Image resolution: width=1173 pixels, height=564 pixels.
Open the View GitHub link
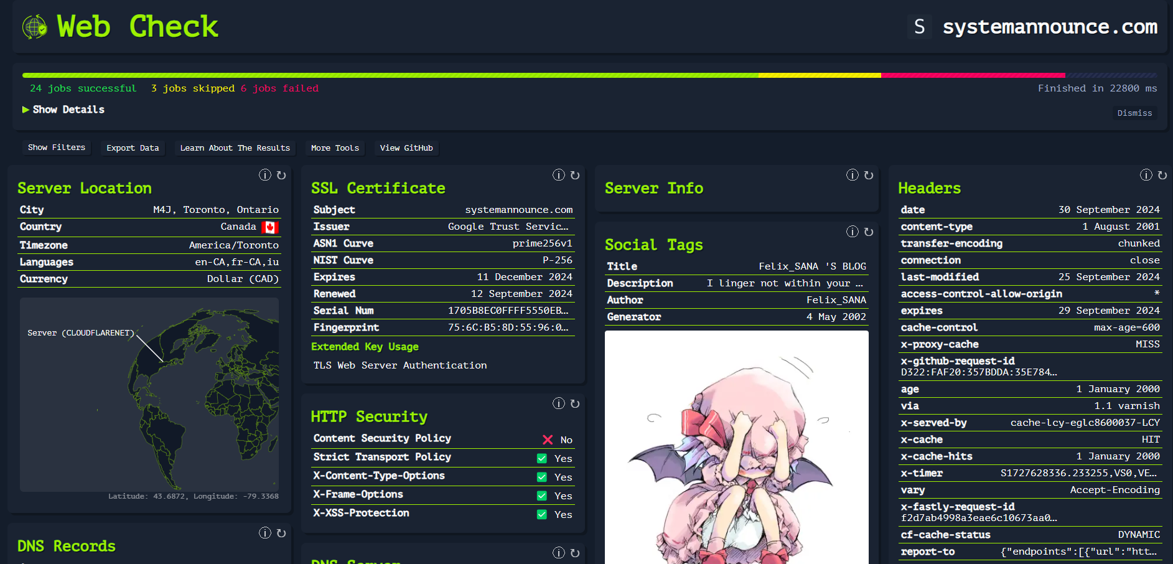tap(406, 148)
